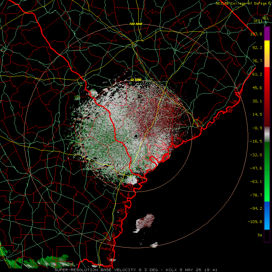The image size is (272, 272).
Task: Click the "100 NMI" range ring label
Action: point(136,24)
